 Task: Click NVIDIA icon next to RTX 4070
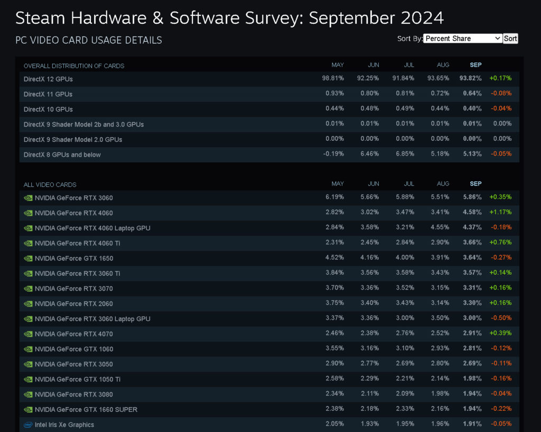point(29,334)
